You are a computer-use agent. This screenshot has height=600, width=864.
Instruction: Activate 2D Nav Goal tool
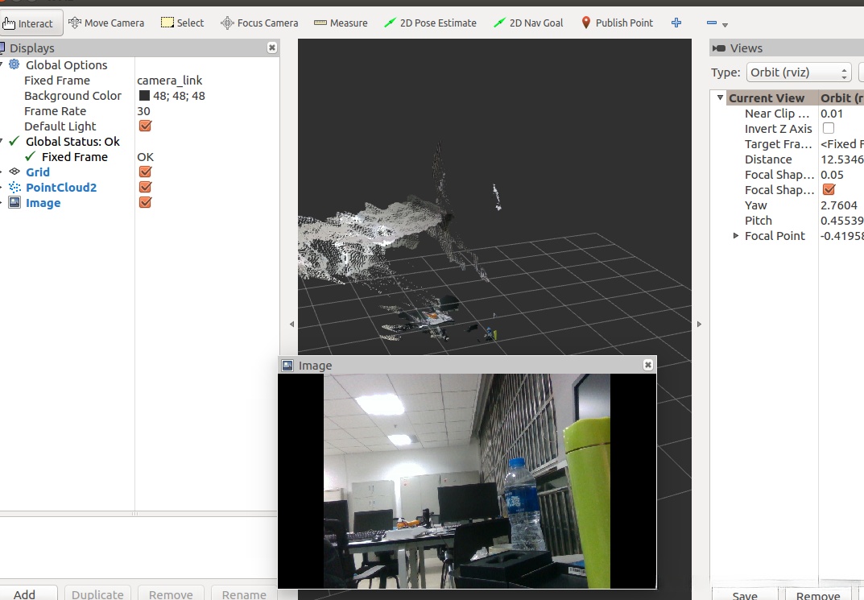pos(528,23)
